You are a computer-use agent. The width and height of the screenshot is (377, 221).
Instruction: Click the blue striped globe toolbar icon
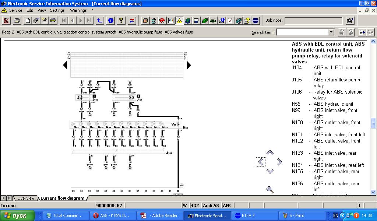(256, 21)
